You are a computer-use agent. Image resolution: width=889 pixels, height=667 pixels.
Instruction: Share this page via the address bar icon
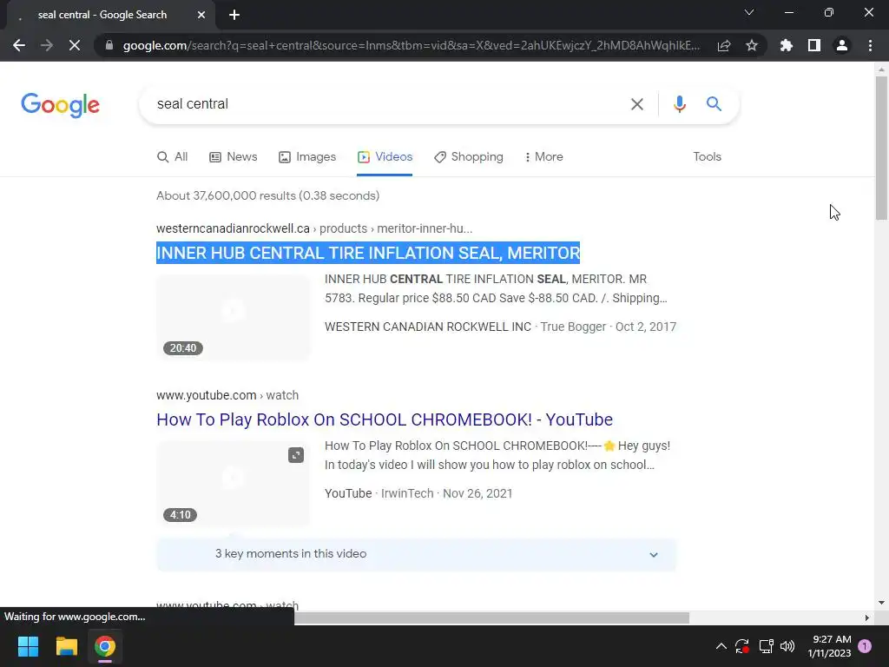724,45
